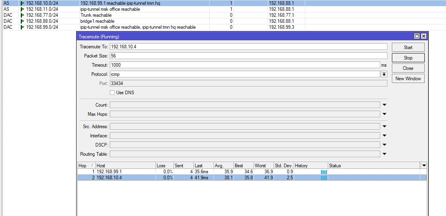Expand the Src. Address field arrow
The width and height of the screenshot is (446, 216).
point(385,127)
